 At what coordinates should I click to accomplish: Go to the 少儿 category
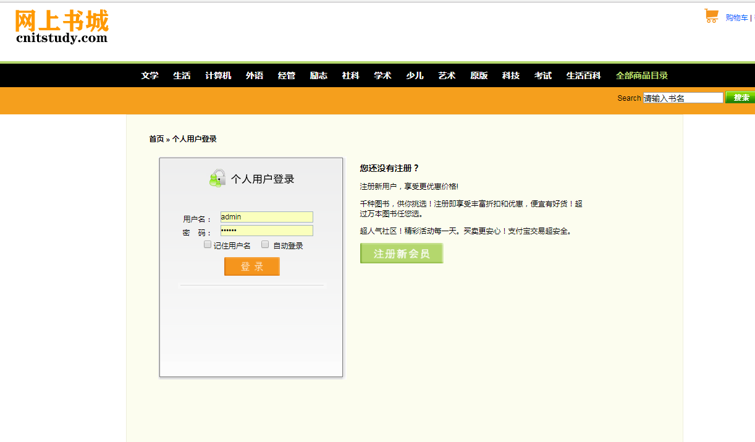coord(415,75)
